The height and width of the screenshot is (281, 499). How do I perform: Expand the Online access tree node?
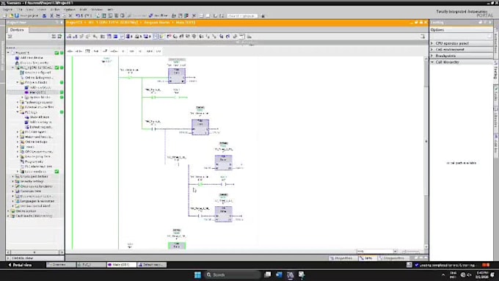pyautogui.click(x=9, y=211)
